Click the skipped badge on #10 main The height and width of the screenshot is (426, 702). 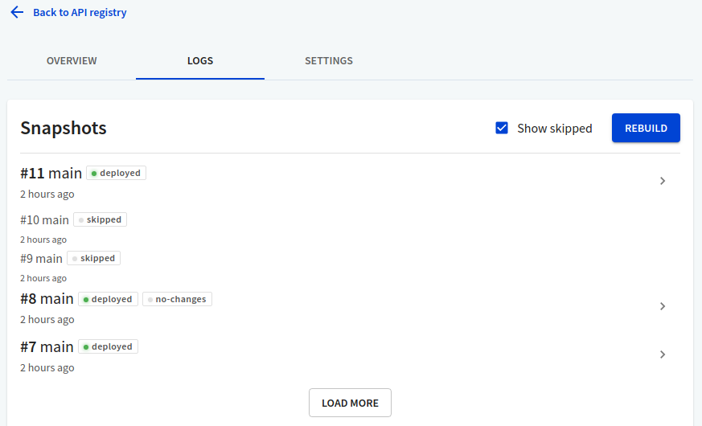pyautogui.click(x=100, y=219)
